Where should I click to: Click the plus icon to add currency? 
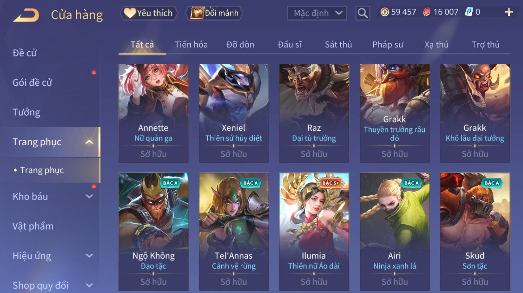click(x=509, y=12)
